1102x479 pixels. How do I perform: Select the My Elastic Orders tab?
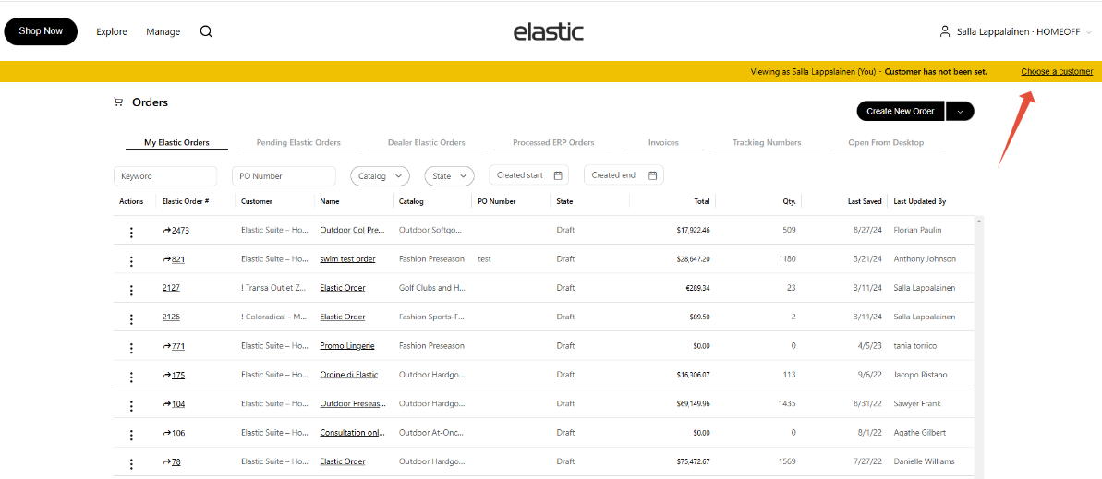click(x=177, y=142)
